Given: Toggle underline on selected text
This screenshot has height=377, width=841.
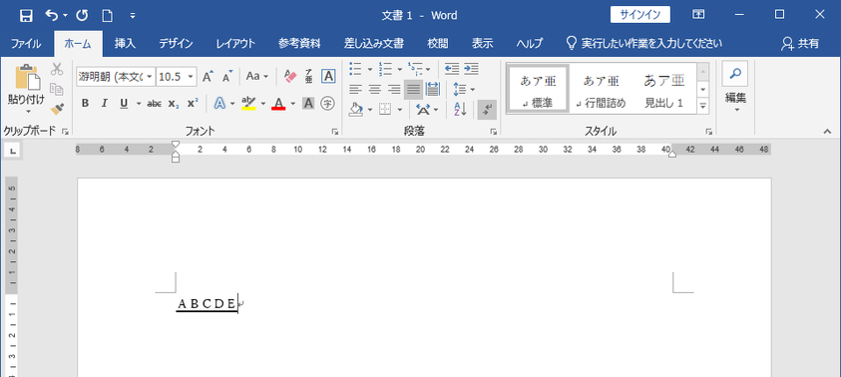Looking at the screenshot, I should pos(124,104).
